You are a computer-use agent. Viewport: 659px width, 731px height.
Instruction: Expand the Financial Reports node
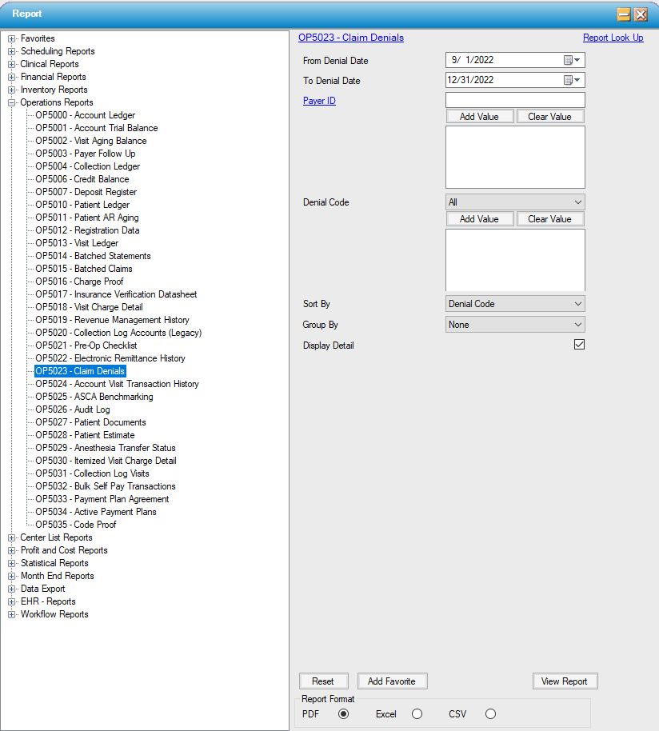(12, 77)
